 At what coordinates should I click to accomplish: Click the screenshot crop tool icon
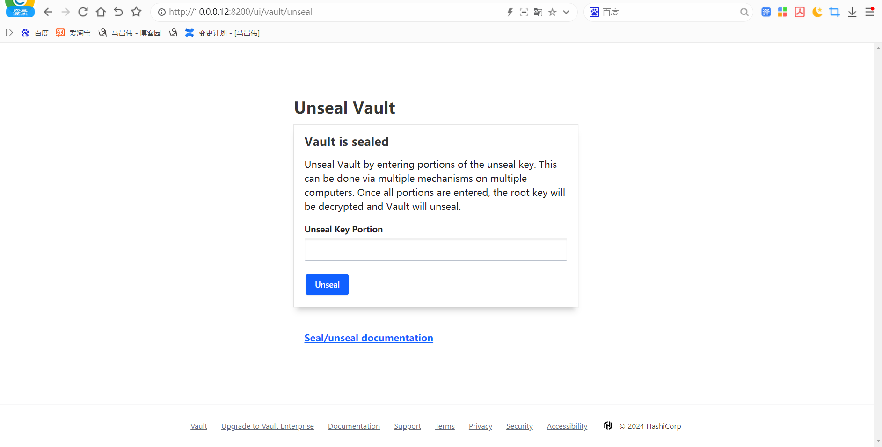pos(834,12)
